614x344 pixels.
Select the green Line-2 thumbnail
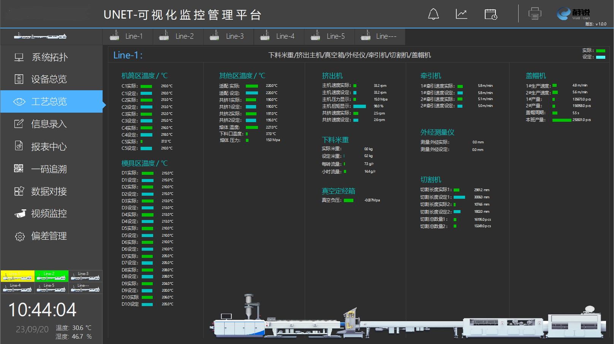tap(51, 276)
